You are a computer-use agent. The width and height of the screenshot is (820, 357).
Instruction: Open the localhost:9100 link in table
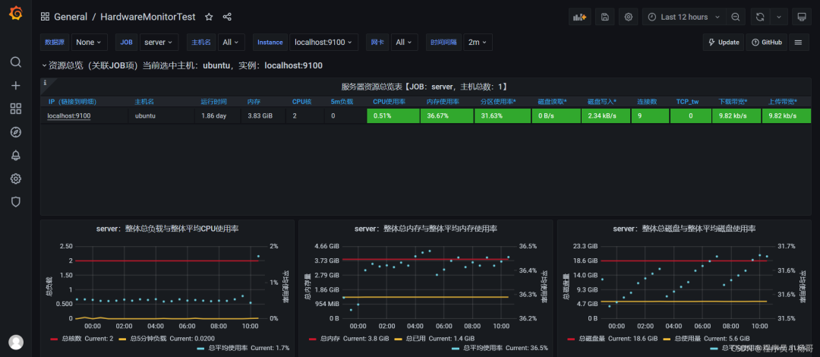[69, 116]
